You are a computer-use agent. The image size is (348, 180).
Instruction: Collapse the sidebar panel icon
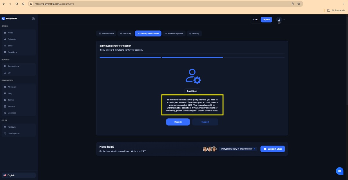pos(33,19)
